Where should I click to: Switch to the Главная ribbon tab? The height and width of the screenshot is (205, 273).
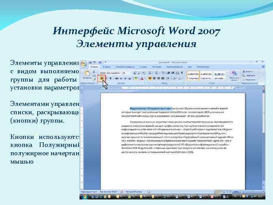pyautogui.click(x=94, y=67)
